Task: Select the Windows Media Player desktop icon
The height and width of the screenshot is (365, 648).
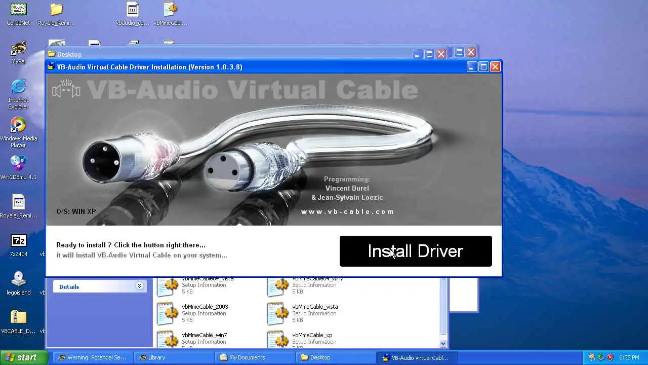Action: point(18,133)
